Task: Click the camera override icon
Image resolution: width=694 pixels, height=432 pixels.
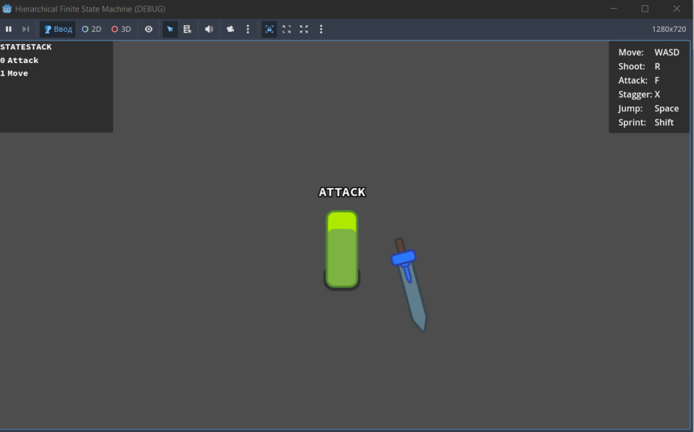Action: pos(230,29)
